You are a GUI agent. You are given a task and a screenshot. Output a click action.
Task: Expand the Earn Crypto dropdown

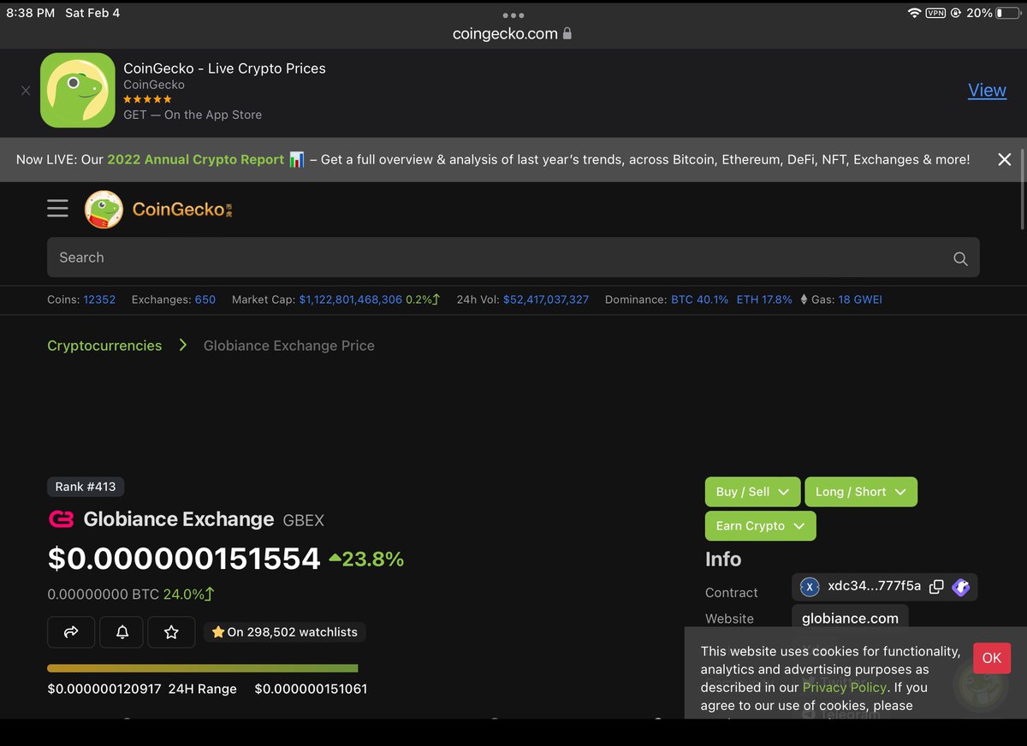760,526
